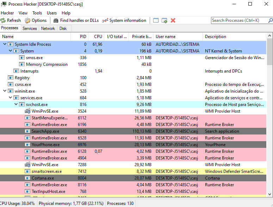This screenshot has height=207, width=273.
Task: Click the binoculars Find handles or DLLs icon
Action: (56, 20)
